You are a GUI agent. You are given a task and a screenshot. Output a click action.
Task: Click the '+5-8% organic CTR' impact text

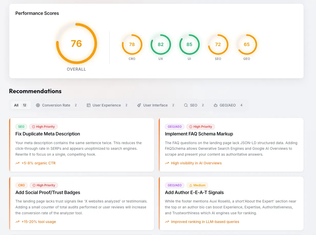38,163
